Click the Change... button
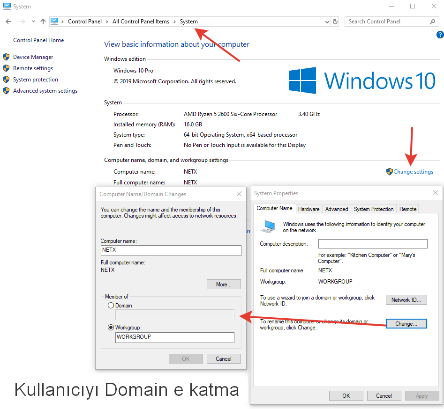The height and width of the screenshot is (409, 444). (406, 324)
